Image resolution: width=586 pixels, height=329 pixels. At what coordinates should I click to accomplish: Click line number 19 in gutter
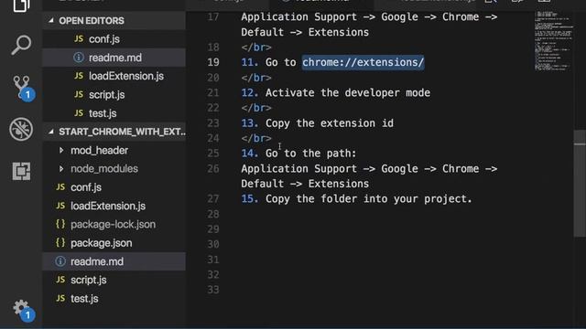pos(213,62)
